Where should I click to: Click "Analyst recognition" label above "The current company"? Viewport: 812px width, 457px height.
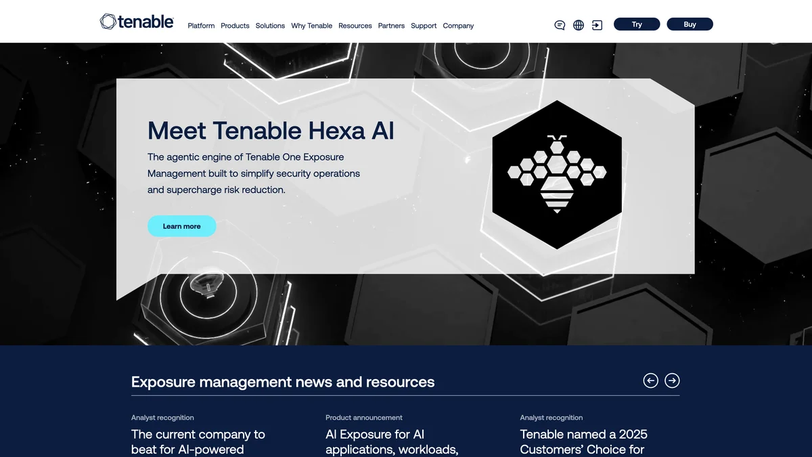(162, 418)
